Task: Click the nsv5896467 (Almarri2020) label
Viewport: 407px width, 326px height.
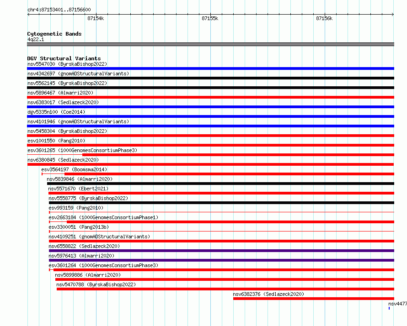Action: [x=60, y=93]
